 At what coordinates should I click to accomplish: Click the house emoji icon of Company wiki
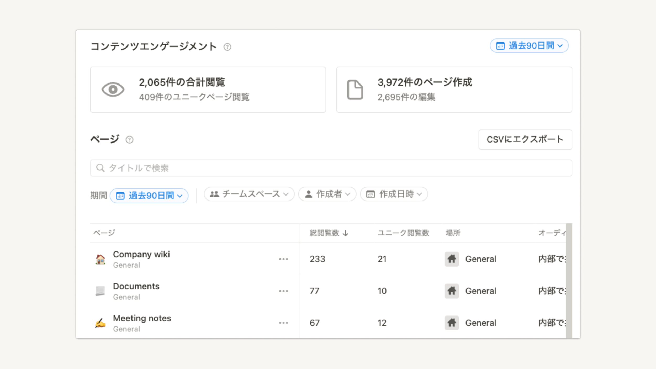pos(100,259)
